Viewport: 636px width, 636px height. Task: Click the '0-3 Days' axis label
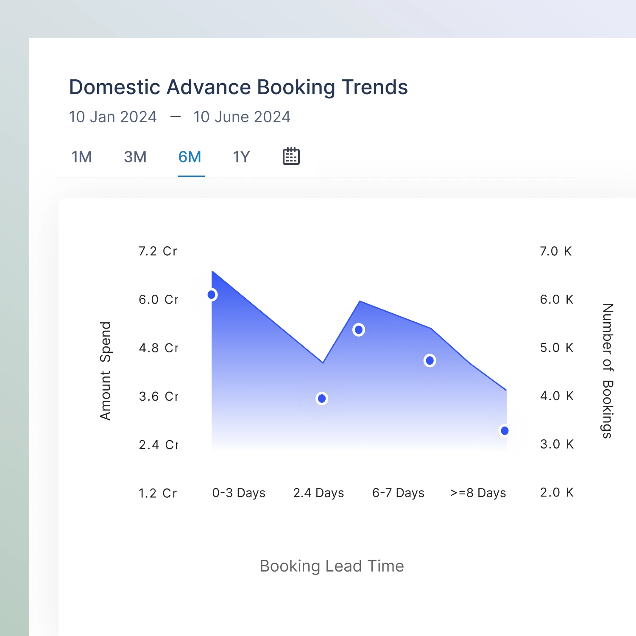point(239,493)
